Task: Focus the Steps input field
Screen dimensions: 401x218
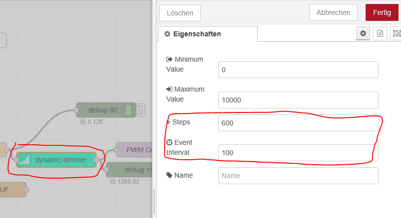Action: [298, 123]
